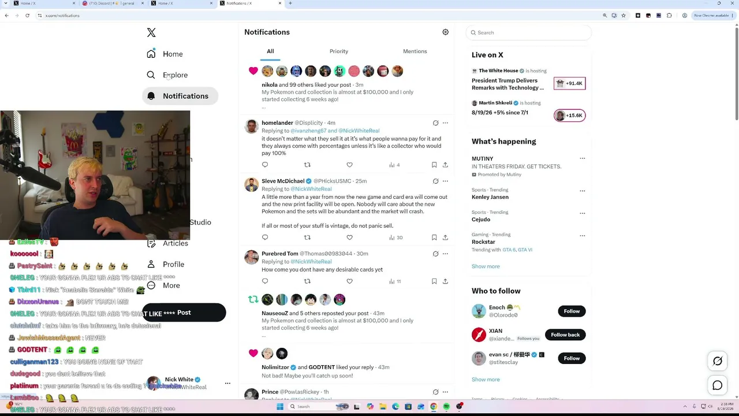The image size is (739, 416).
Task: Open the Grok floating button
Action: click(x=718, y=362)
